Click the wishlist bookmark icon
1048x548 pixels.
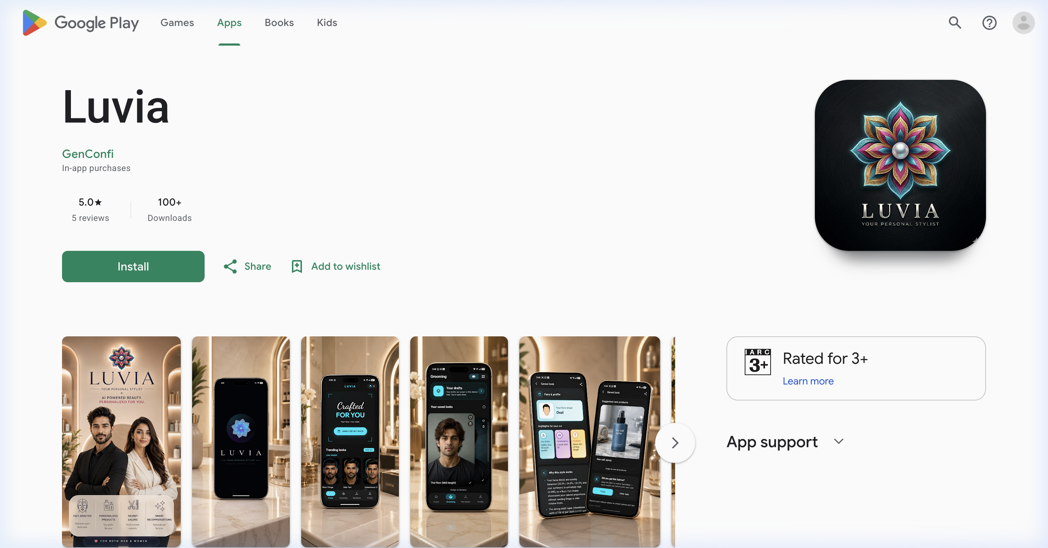(297, 267)
